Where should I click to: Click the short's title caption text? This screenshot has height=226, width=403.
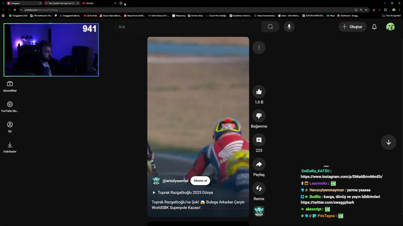point(198,205)
